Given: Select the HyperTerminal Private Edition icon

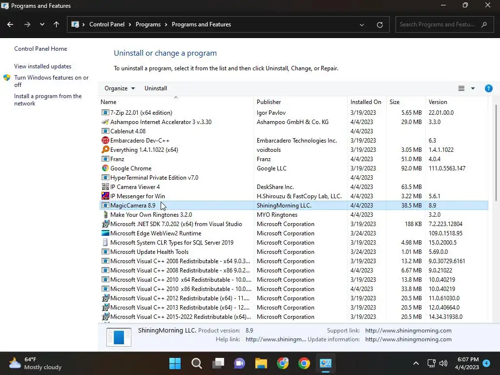Looking at the screenshot, I should [x=105, y=178].
